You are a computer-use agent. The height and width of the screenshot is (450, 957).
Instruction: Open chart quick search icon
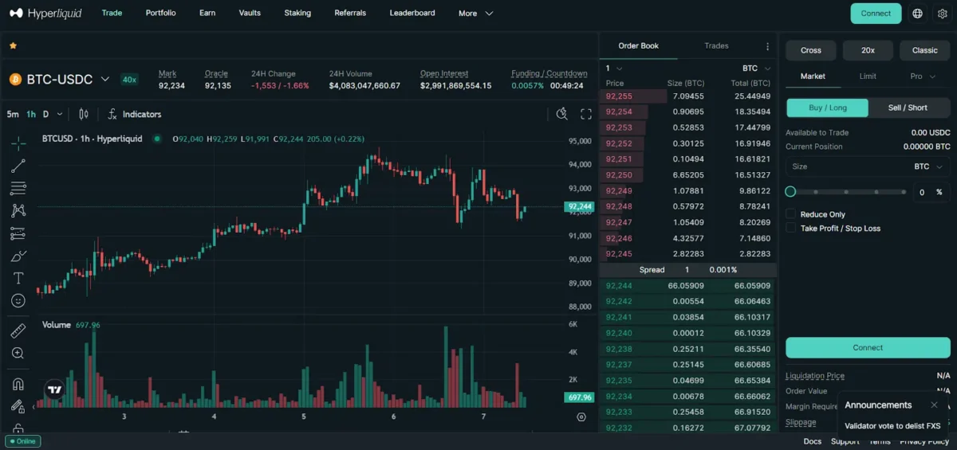pyautogui.click(x=562, y=114)
